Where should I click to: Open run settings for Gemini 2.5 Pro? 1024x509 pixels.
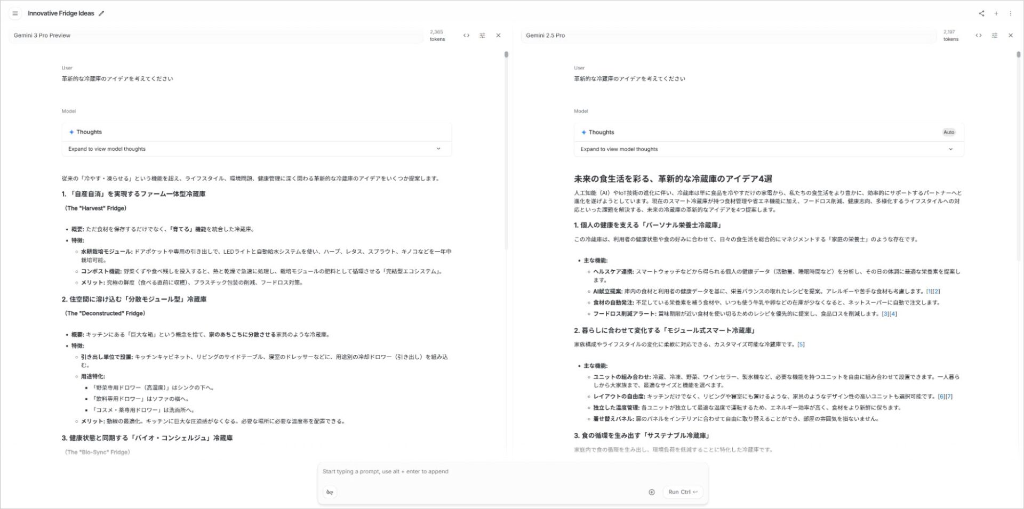tap(995, 35)
